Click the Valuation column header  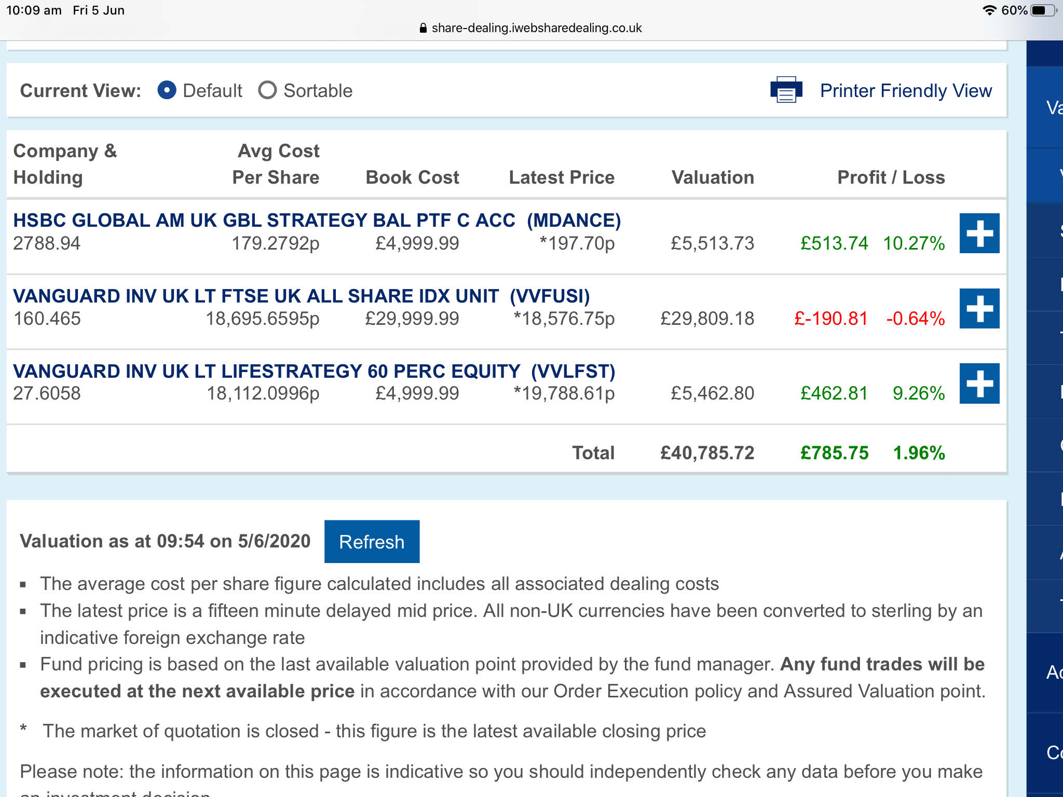(713, 177)
